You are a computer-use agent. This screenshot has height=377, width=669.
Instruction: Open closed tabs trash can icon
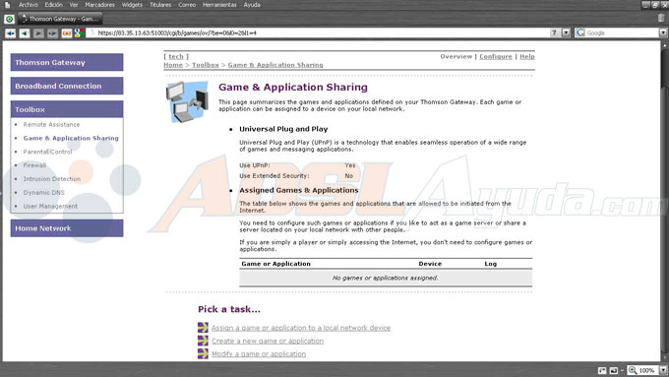tap(661, 18)
